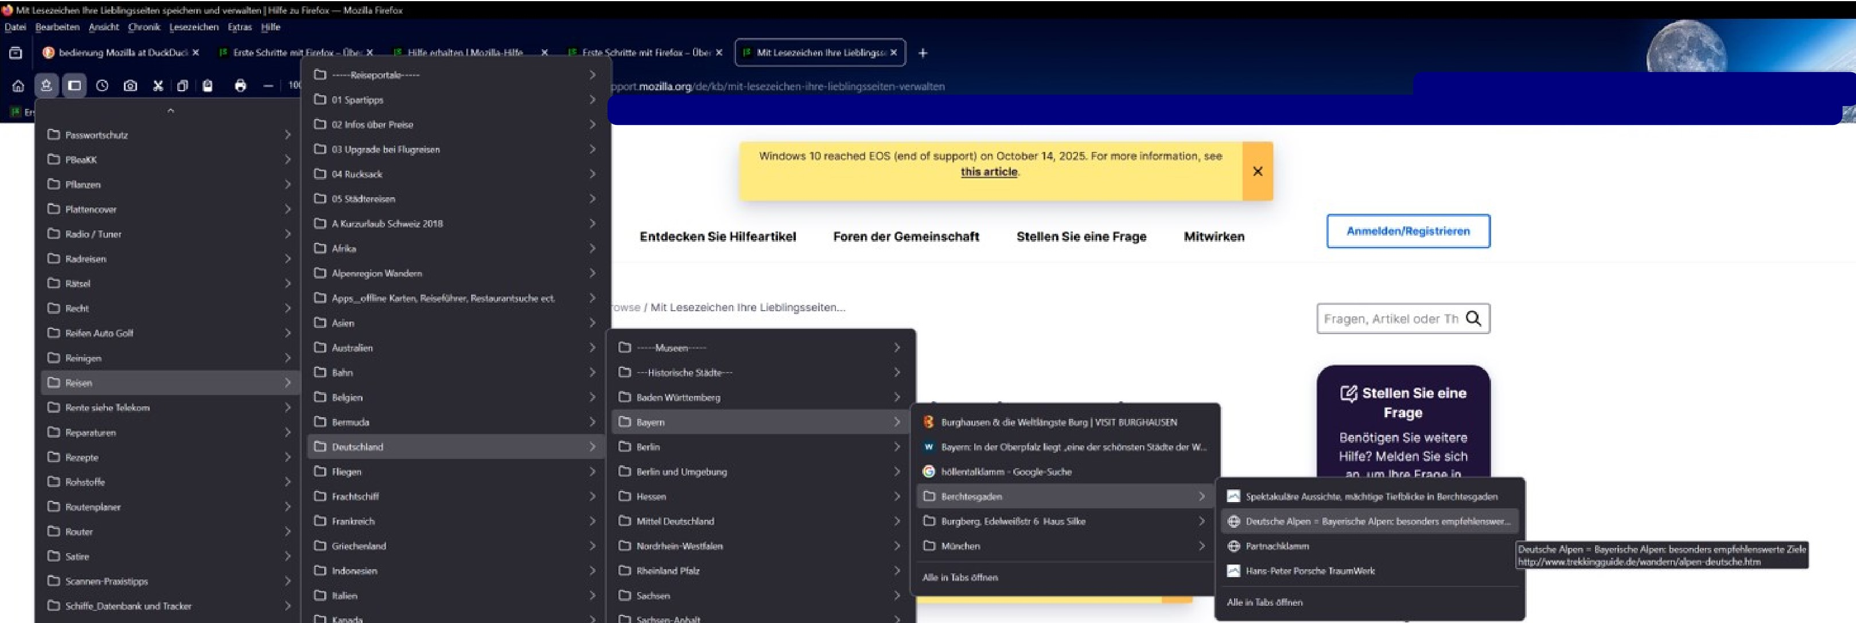This screenshot has width=1856, height=623.
Task: Open the Lesezeichen menu
Action: (x=194, y=26)
